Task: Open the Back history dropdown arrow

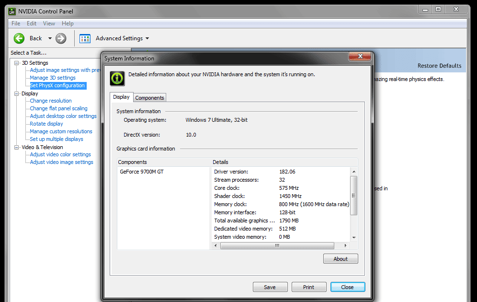Action: click(50, 38)
